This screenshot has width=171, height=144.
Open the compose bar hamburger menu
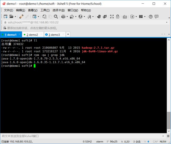[x=168, y=136]
